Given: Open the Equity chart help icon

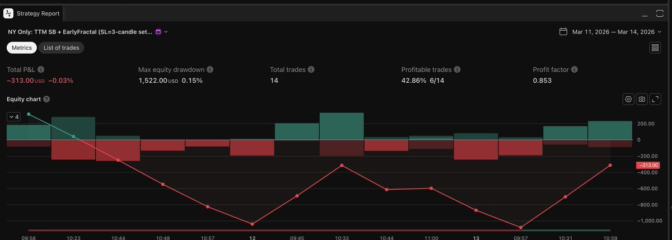Looking at the screenshot, I should click(46, 99).
